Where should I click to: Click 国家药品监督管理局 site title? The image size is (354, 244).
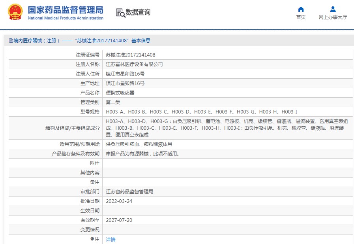66,10
